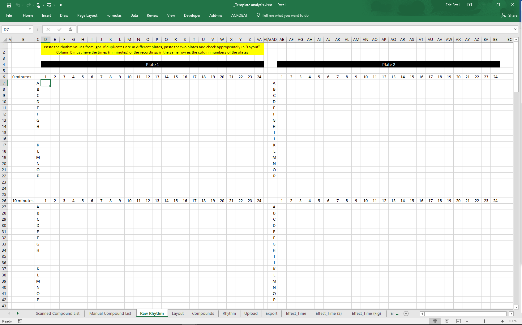
Task: Select the Plate 2 header cell
Action: (x=388, y=64)
